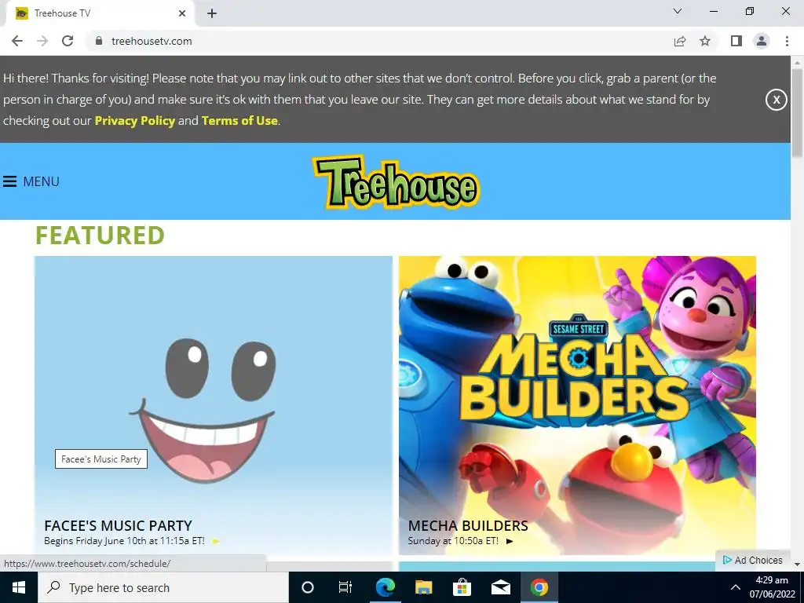Show hidden system tray icons
The width and height of the screenshot is (804, 603).
click(x=735, y=587)
